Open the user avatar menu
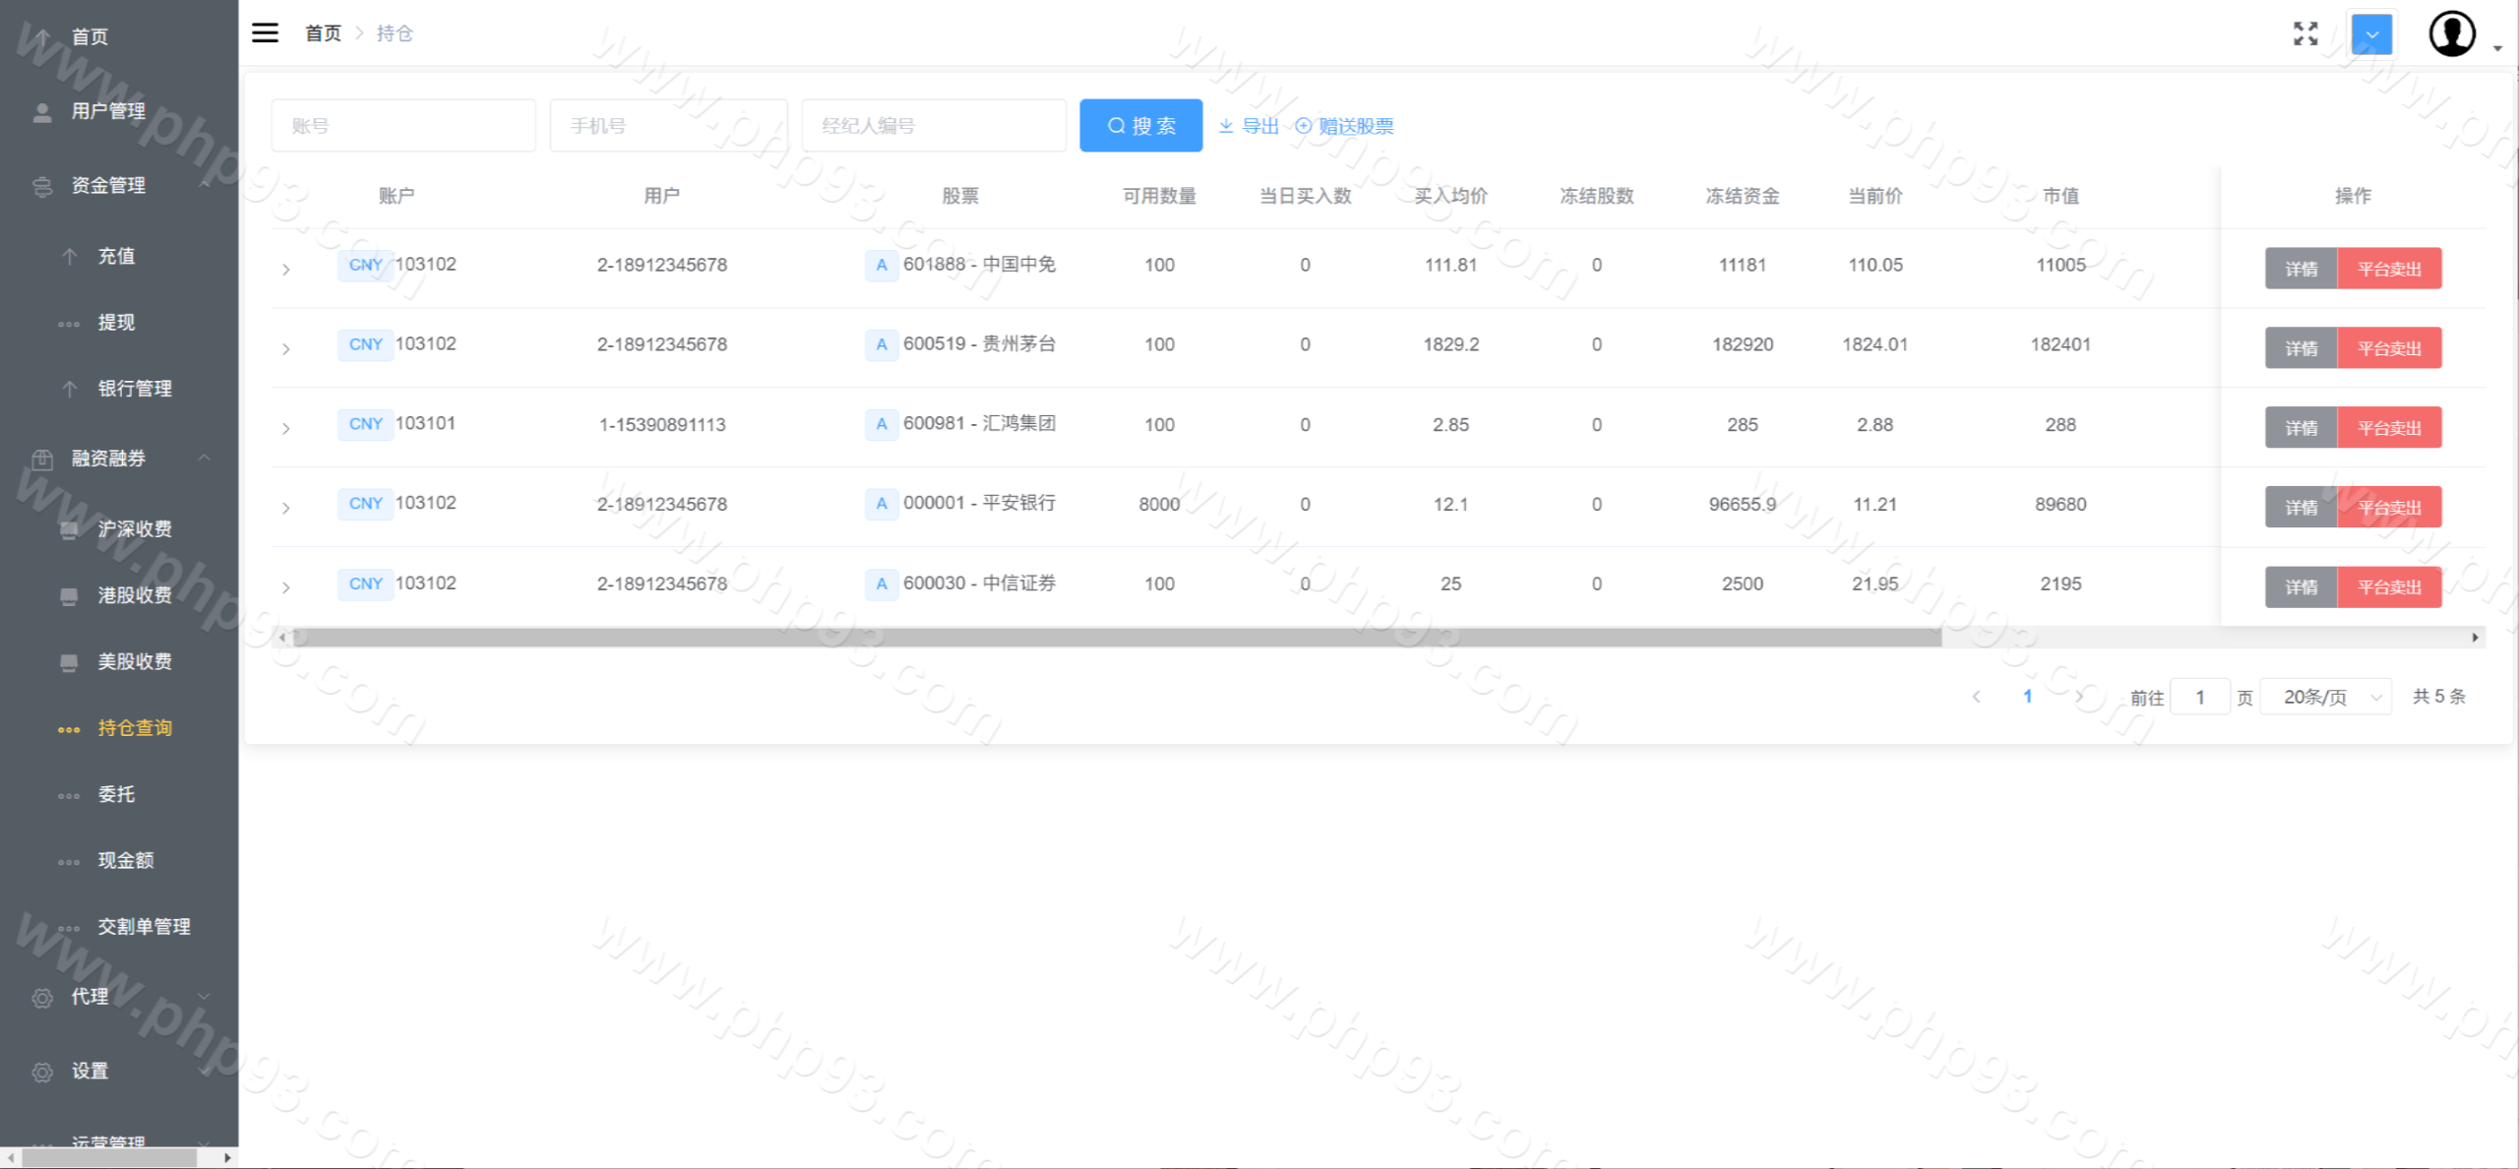The height and width of the screenshot is (1169, 2519). (x=2451, y=33)
